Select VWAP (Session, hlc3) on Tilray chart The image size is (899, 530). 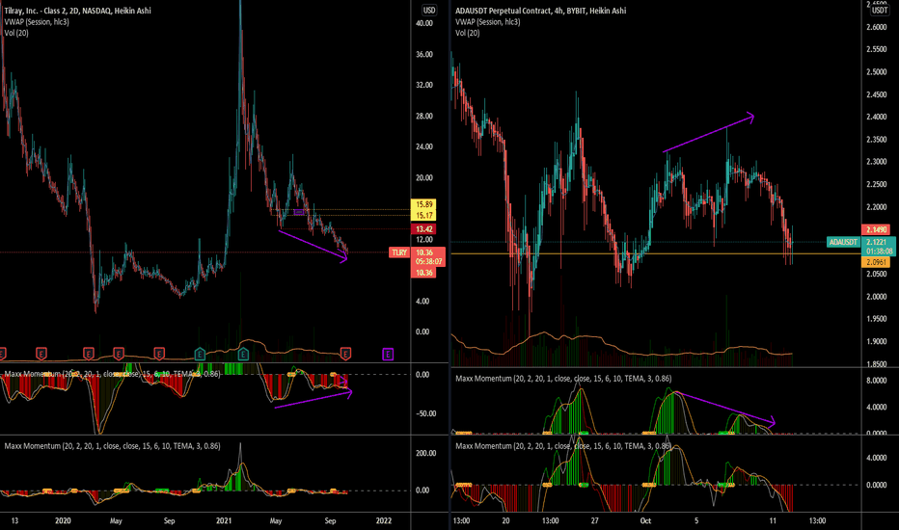[x=37, y=22]
